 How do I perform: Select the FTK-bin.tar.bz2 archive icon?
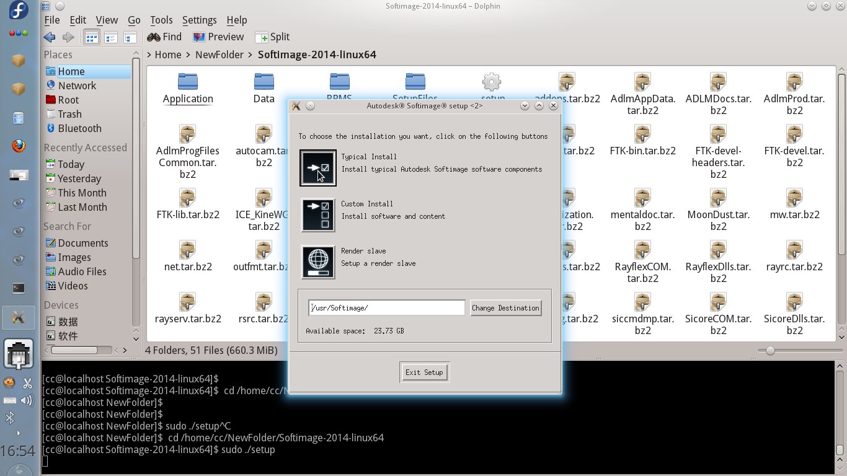pos(642,133)
